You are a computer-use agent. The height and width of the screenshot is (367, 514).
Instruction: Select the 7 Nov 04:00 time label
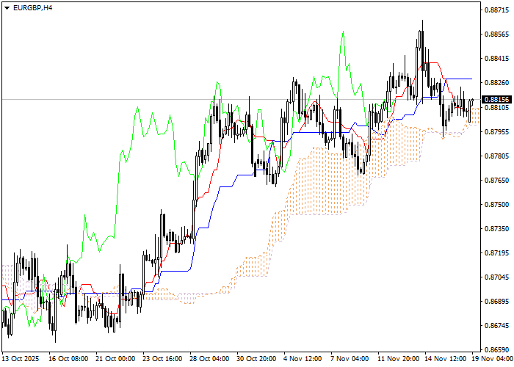350,359
